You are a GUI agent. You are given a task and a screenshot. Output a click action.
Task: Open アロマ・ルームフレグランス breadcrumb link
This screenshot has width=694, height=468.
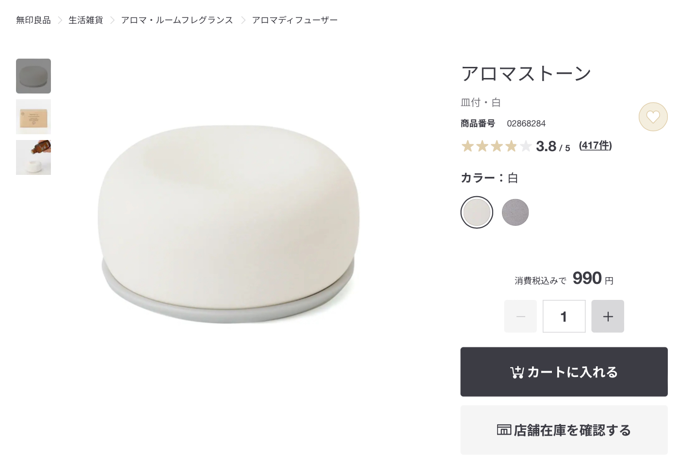[177, 20]
